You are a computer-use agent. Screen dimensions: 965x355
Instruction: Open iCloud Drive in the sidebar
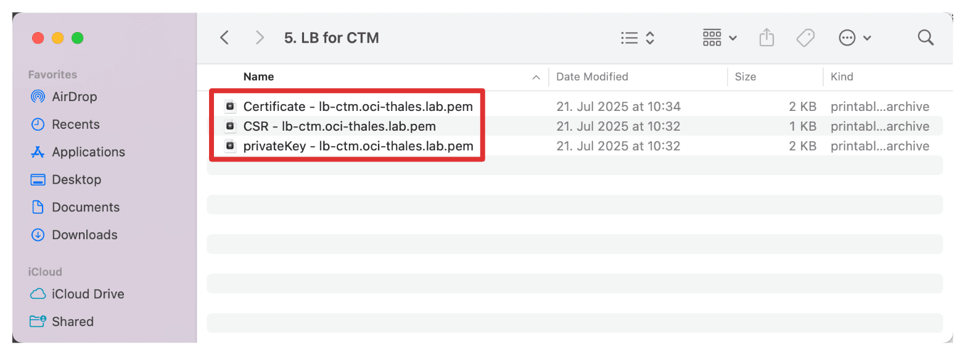coord(78,294)
